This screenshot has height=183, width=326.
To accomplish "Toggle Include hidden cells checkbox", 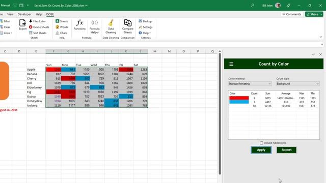I will (x=261, y=143).
